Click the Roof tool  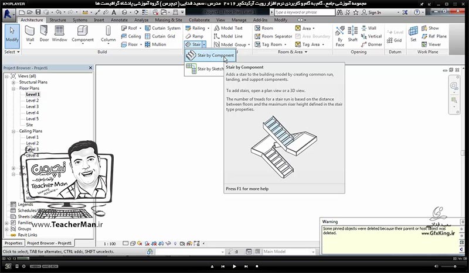[129, 28]
